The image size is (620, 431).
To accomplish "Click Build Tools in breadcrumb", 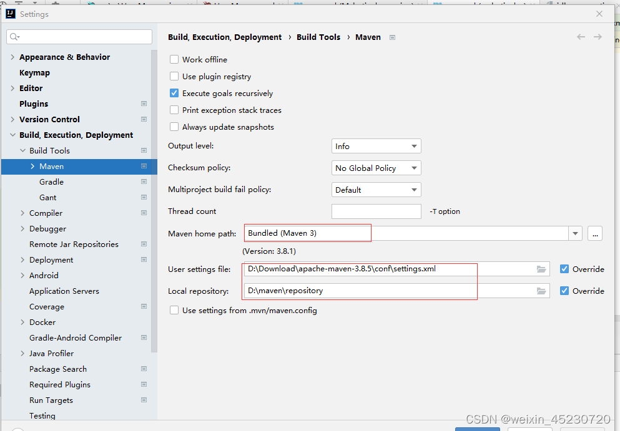I will [x=318, y=37].
